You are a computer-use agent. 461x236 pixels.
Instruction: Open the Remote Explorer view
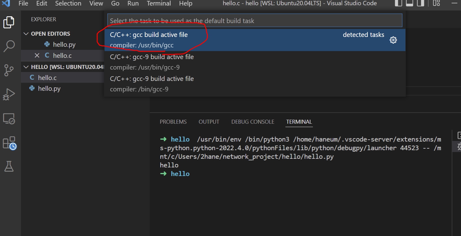[x=9, y=118]
